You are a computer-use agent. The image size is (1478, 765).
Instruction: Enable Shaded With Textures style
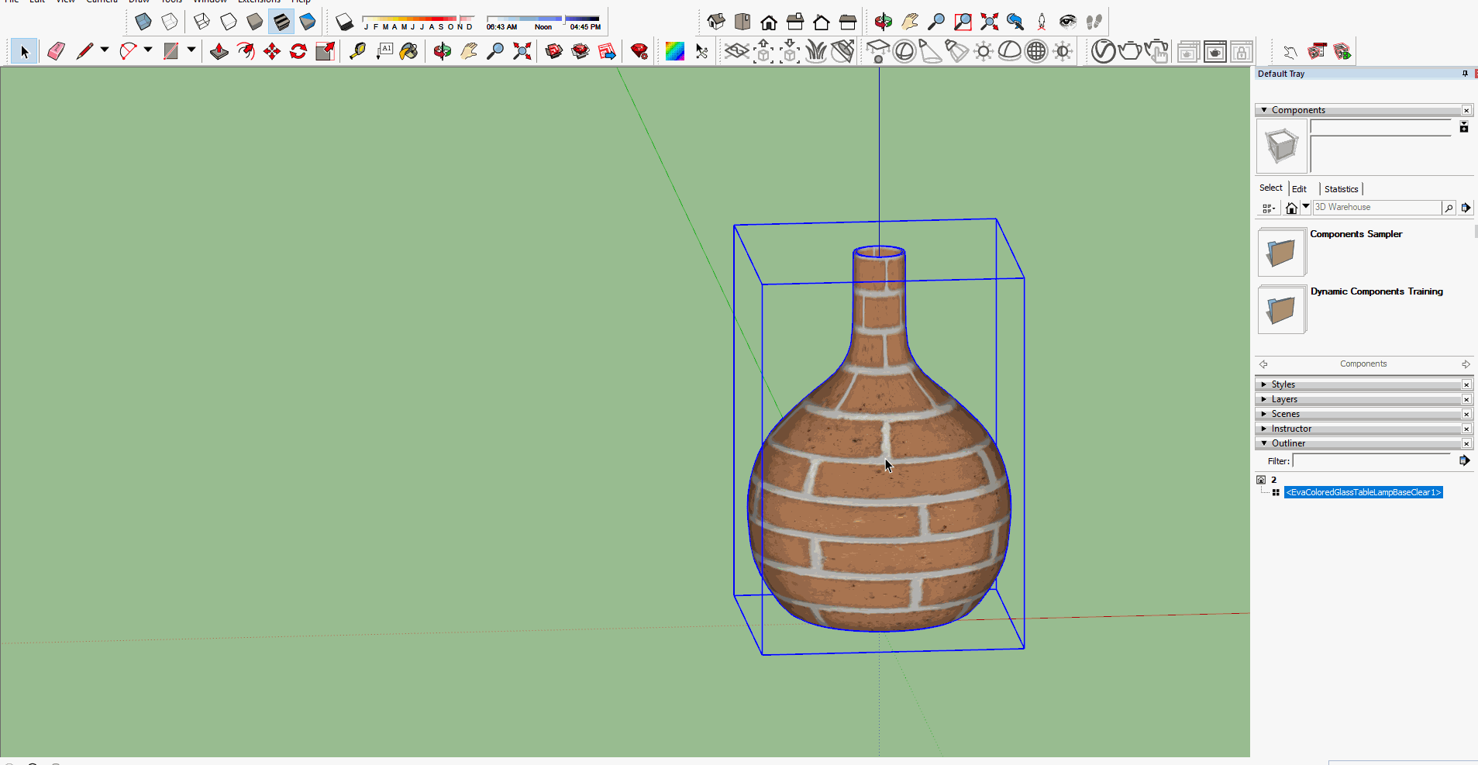pyautogui.click(x=281, y=22)
